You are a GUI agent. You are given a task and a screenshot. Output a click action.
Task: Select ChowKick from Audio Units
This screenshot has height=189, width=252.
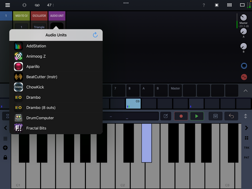pyautogui.click(x=56, y=87)
